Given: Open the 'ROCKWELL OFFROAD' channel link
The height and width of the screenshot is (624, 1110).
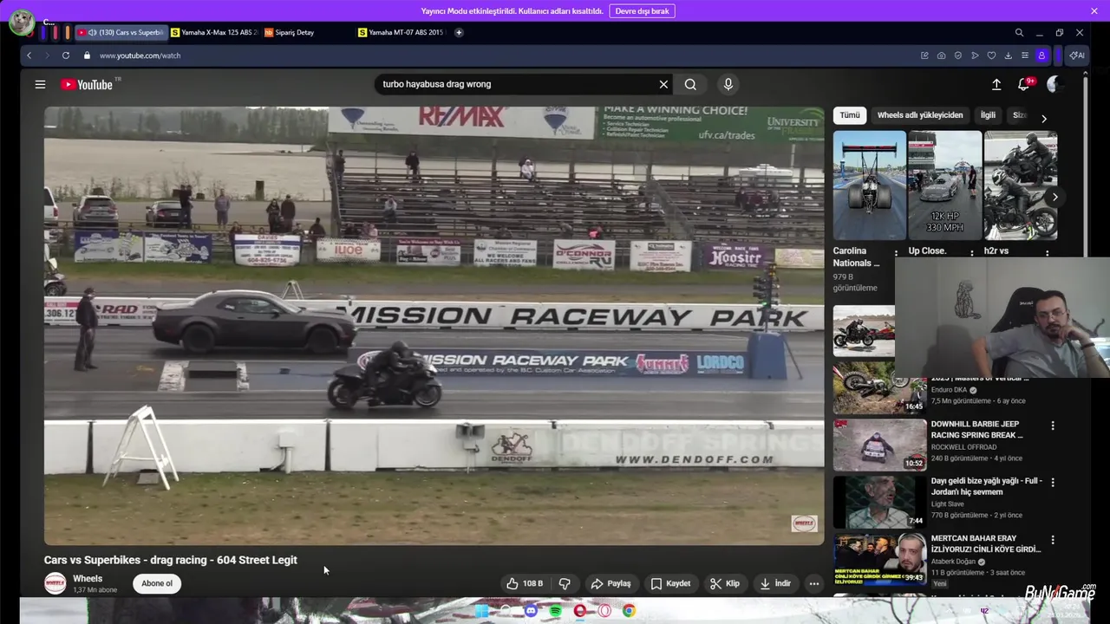Looking at the screenshot, I should pos(963,447).
